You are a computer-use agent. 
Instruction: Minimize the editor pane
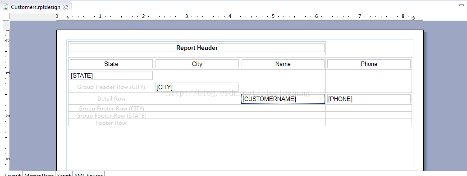tap(461, 5)
